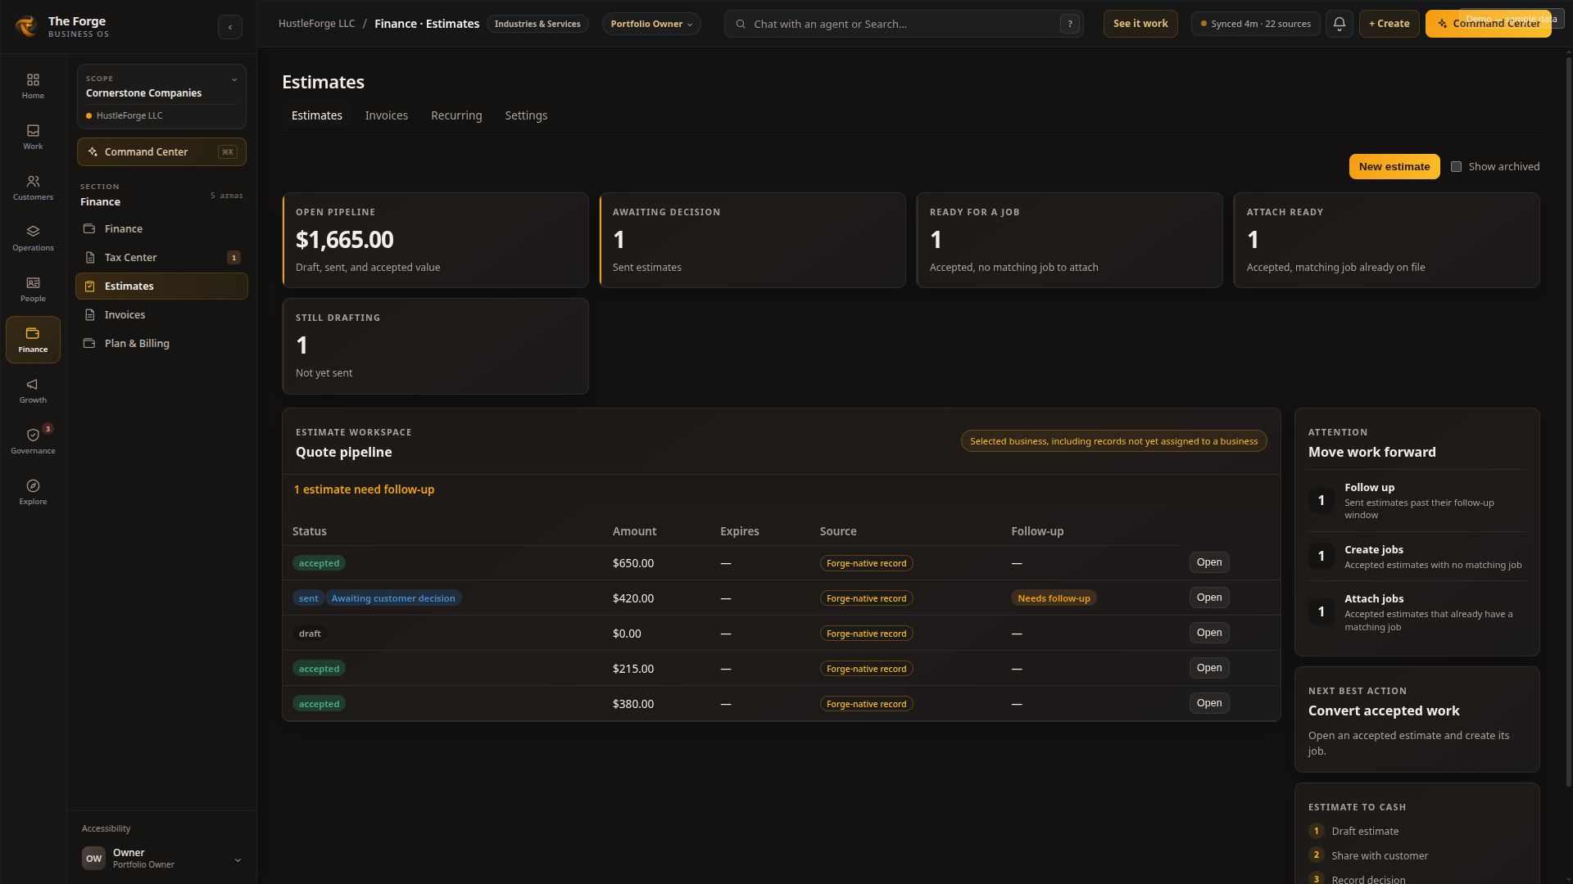The height and width of the screenshot is (884, 1573).
Task: Click the New estimate button
Action: tap(1394, 166)
